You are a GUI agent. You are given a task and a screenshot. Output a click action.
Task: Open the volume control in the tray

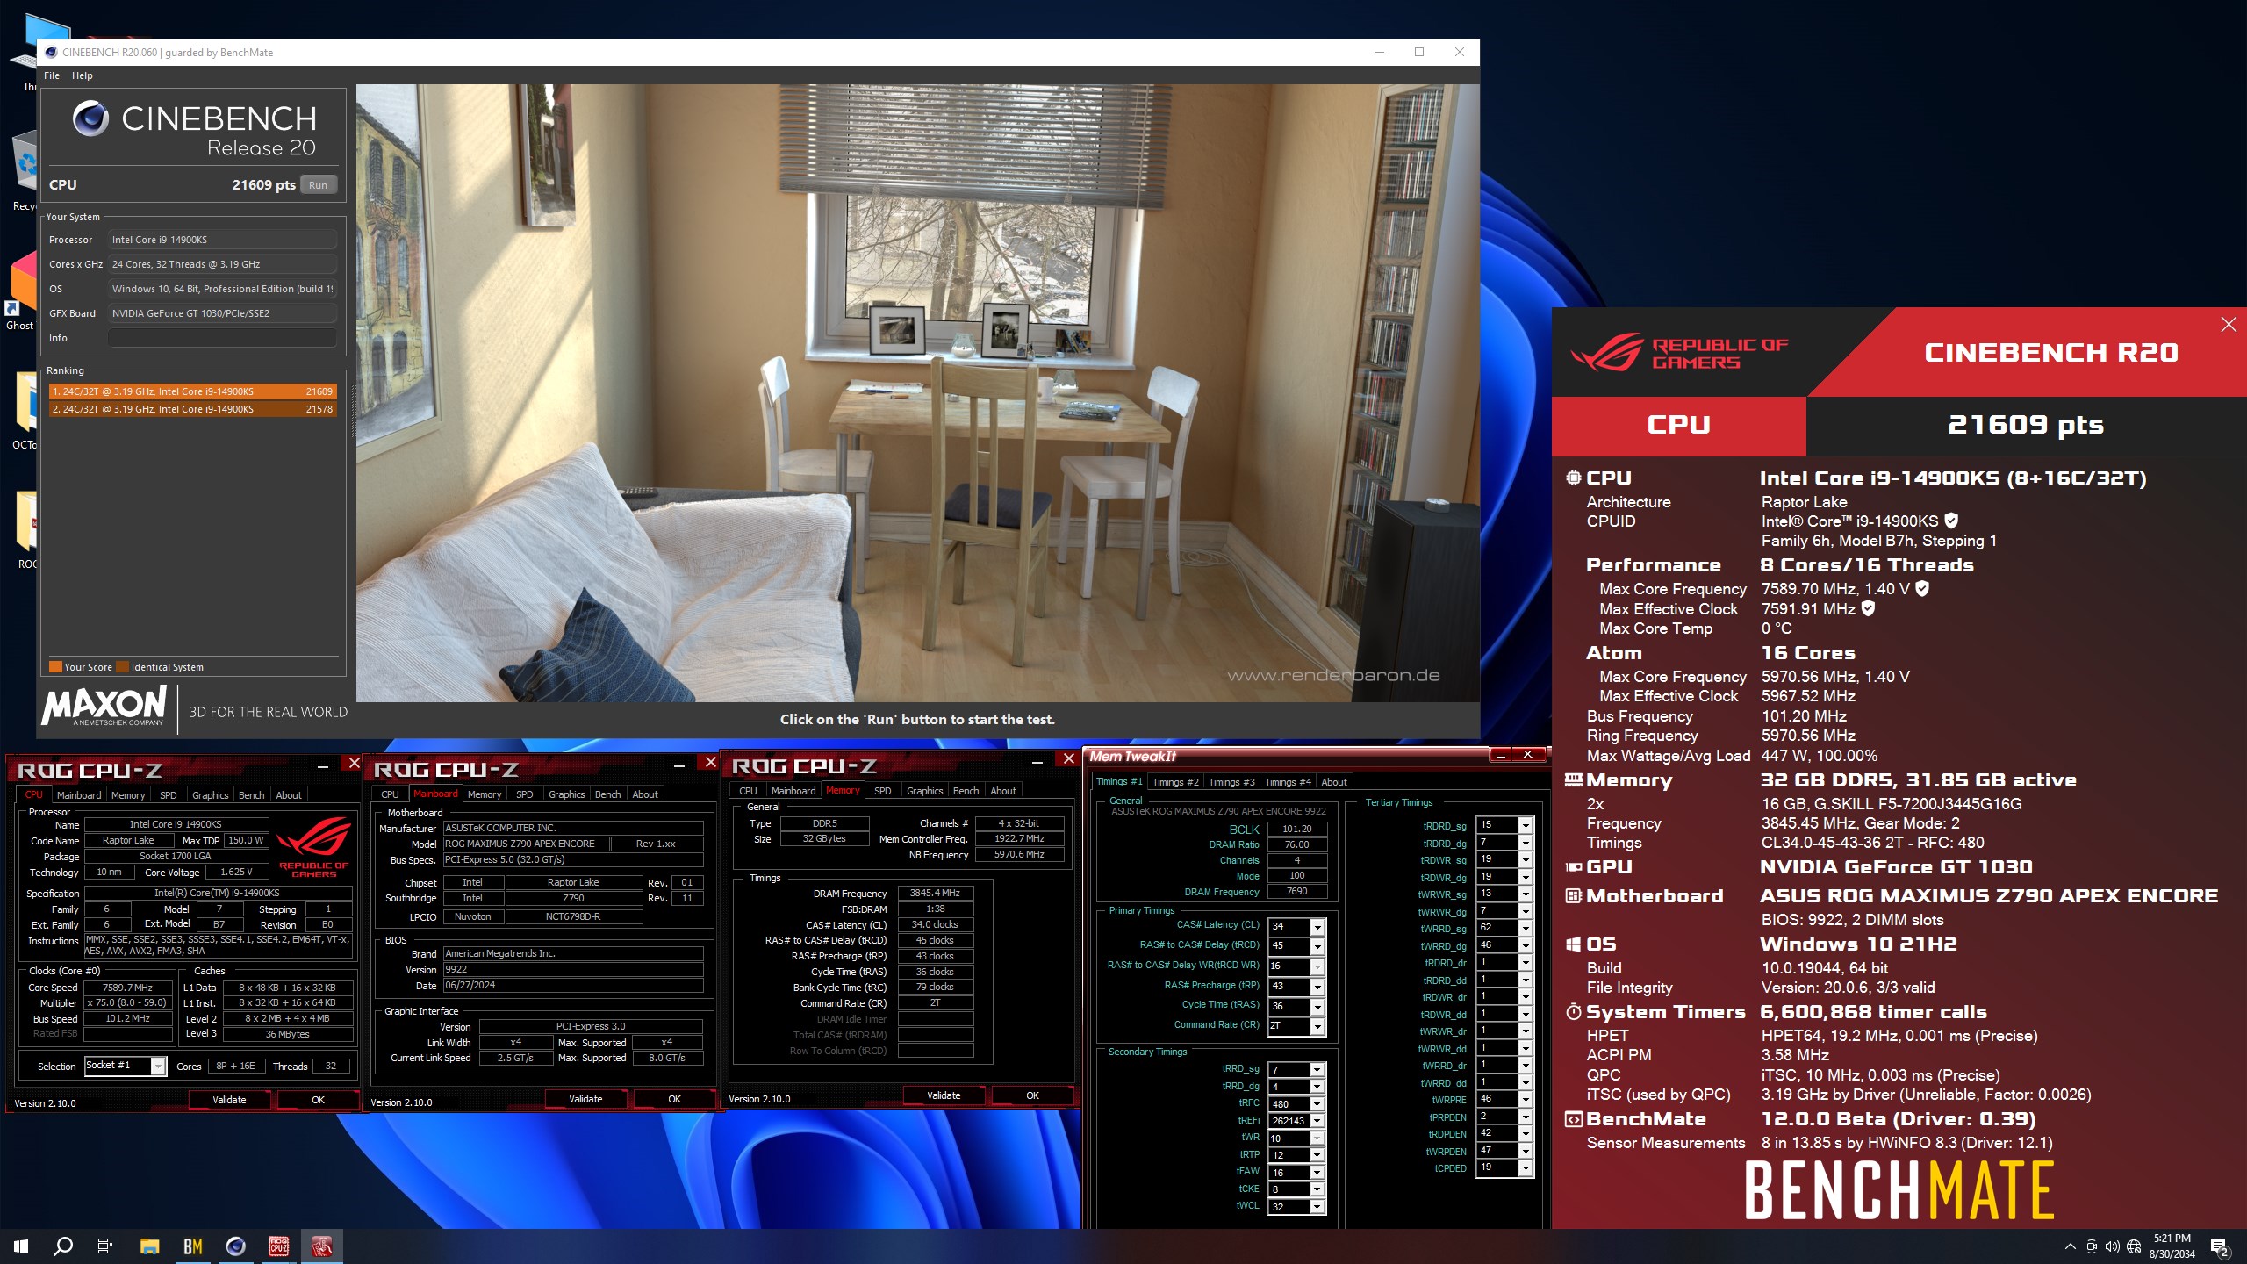2113,1246
